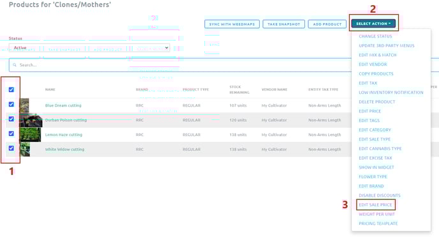
Task: Click the search magnifier icon
Action: (15, 65)
